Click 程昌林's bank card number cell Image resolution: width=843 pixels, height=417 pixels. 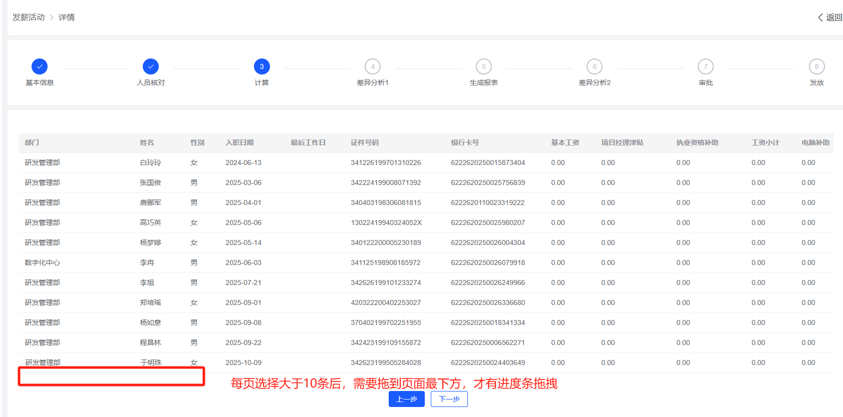click(487, 343)
